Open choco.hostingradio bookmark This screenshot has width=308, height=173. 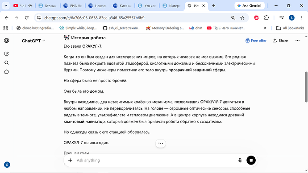point(35,28)
